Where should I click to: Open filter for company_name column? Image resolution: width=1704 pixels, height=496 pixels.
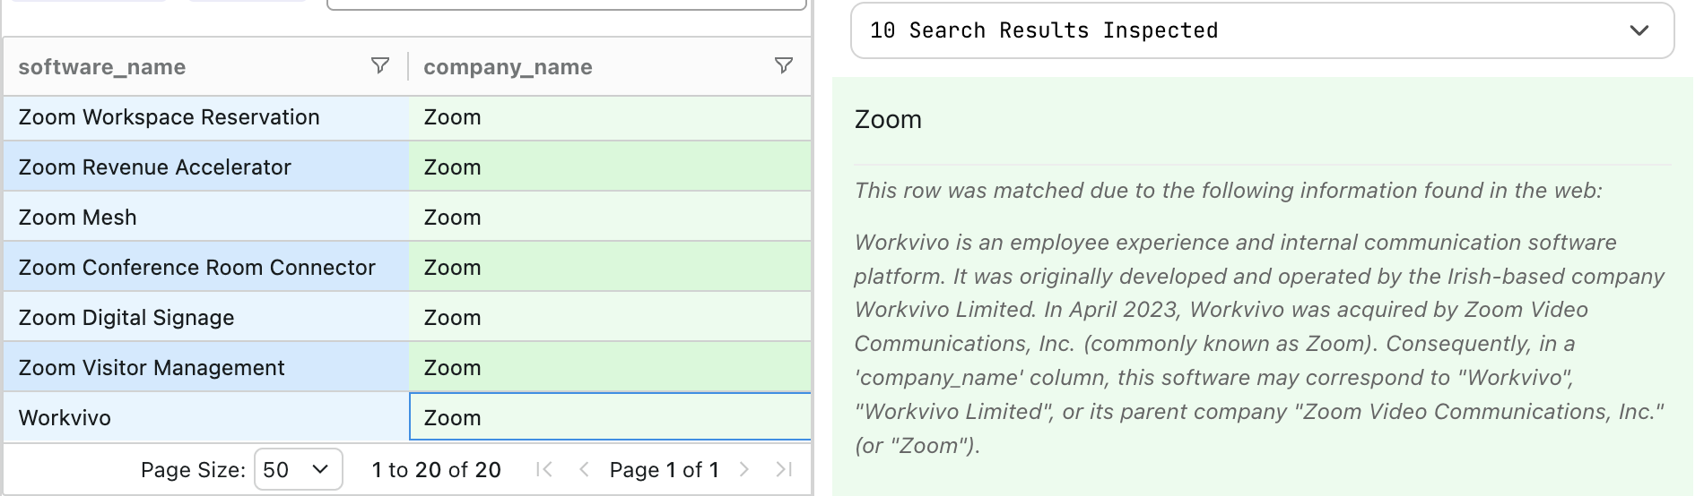[783, 66]
